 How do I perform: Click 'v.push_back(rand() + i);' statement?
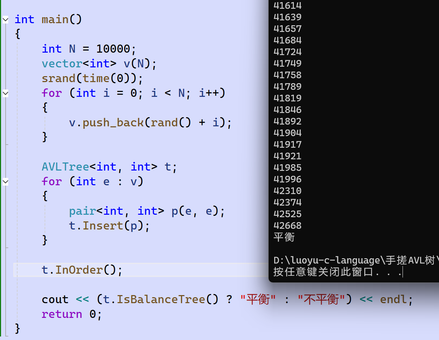click(150, 122)
